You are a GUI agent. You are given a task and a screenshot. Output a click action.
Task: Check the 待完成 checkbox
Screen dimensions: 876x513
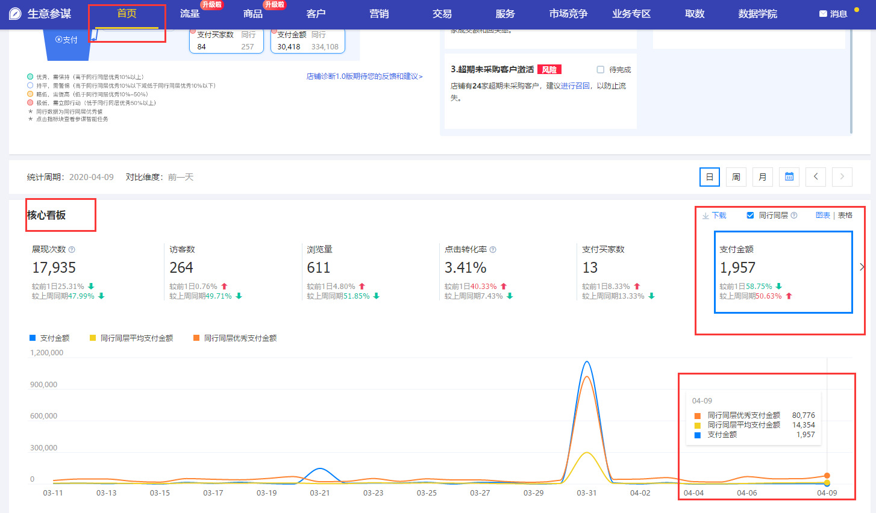(600, 70)
